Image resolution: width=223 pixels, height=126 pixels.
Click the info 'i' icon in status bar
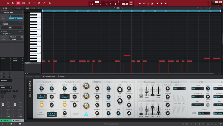point(2,124)
